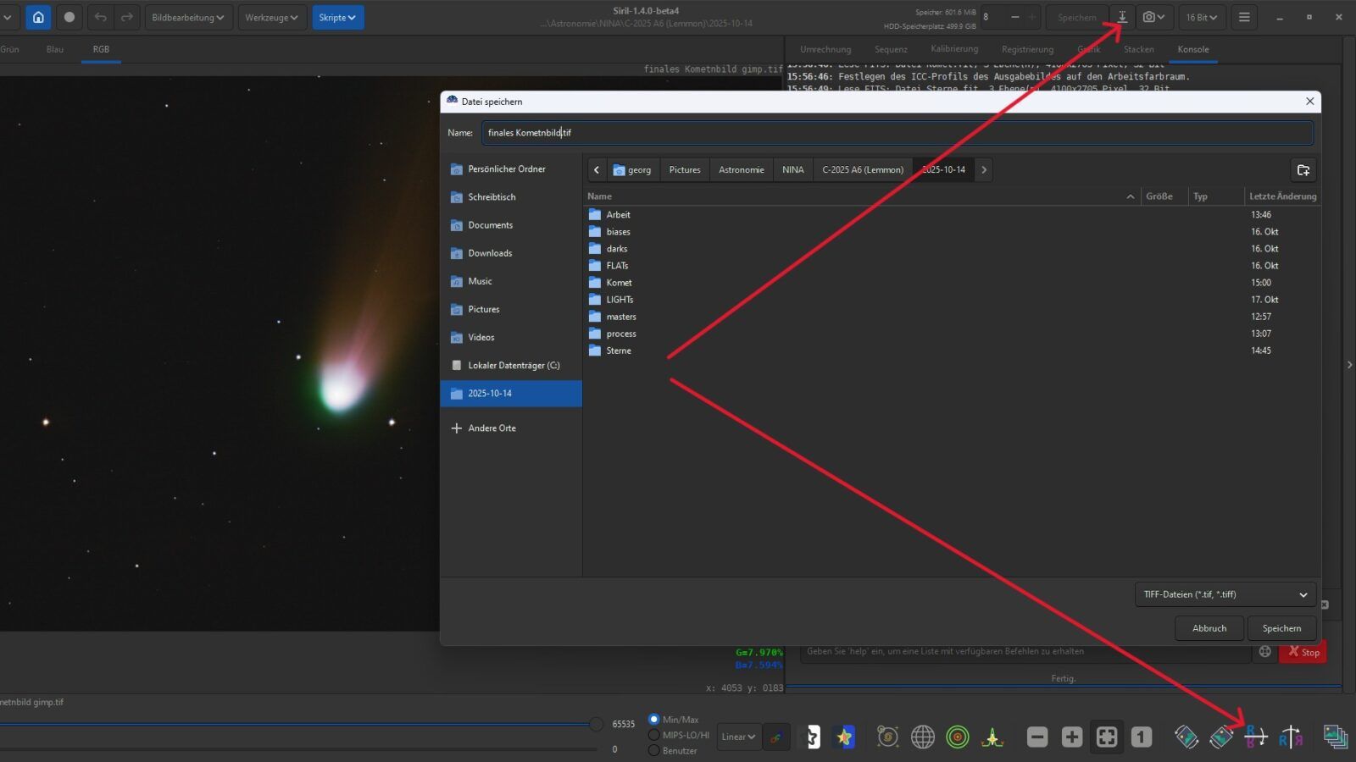
Task: Select the MIPS-LO/HI radio button
Action: [x=653, y=735]
